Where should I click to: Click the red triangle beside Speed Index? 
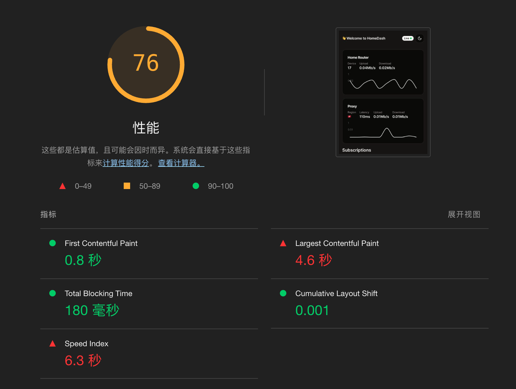tap(53, 344)
